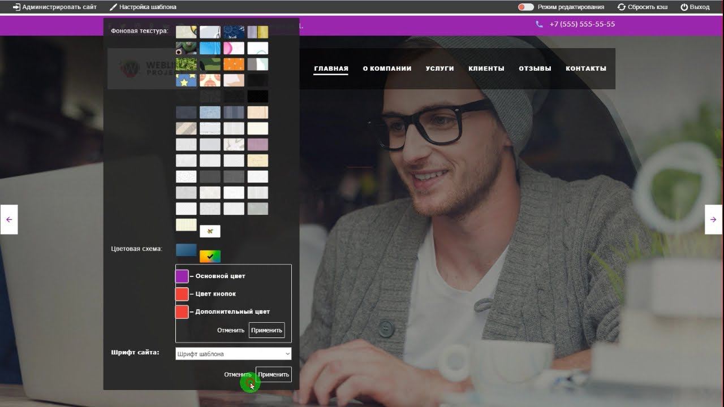Select the blue texture with yellow stars
The width and height of the screenshot is (724, 407).
pyautogui.click(x=186, y=80)
